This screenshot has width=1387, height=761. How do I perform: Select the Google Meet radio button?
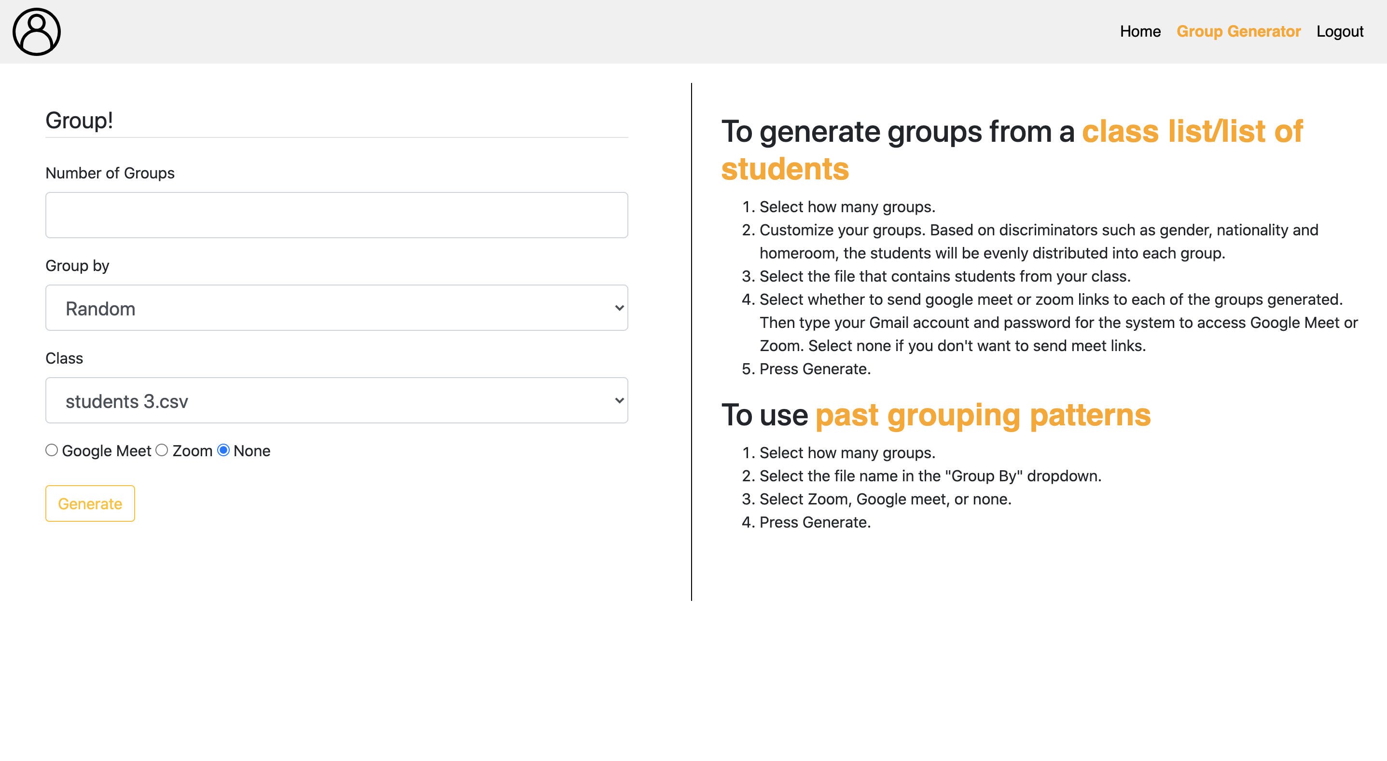[x=52, y=450]
